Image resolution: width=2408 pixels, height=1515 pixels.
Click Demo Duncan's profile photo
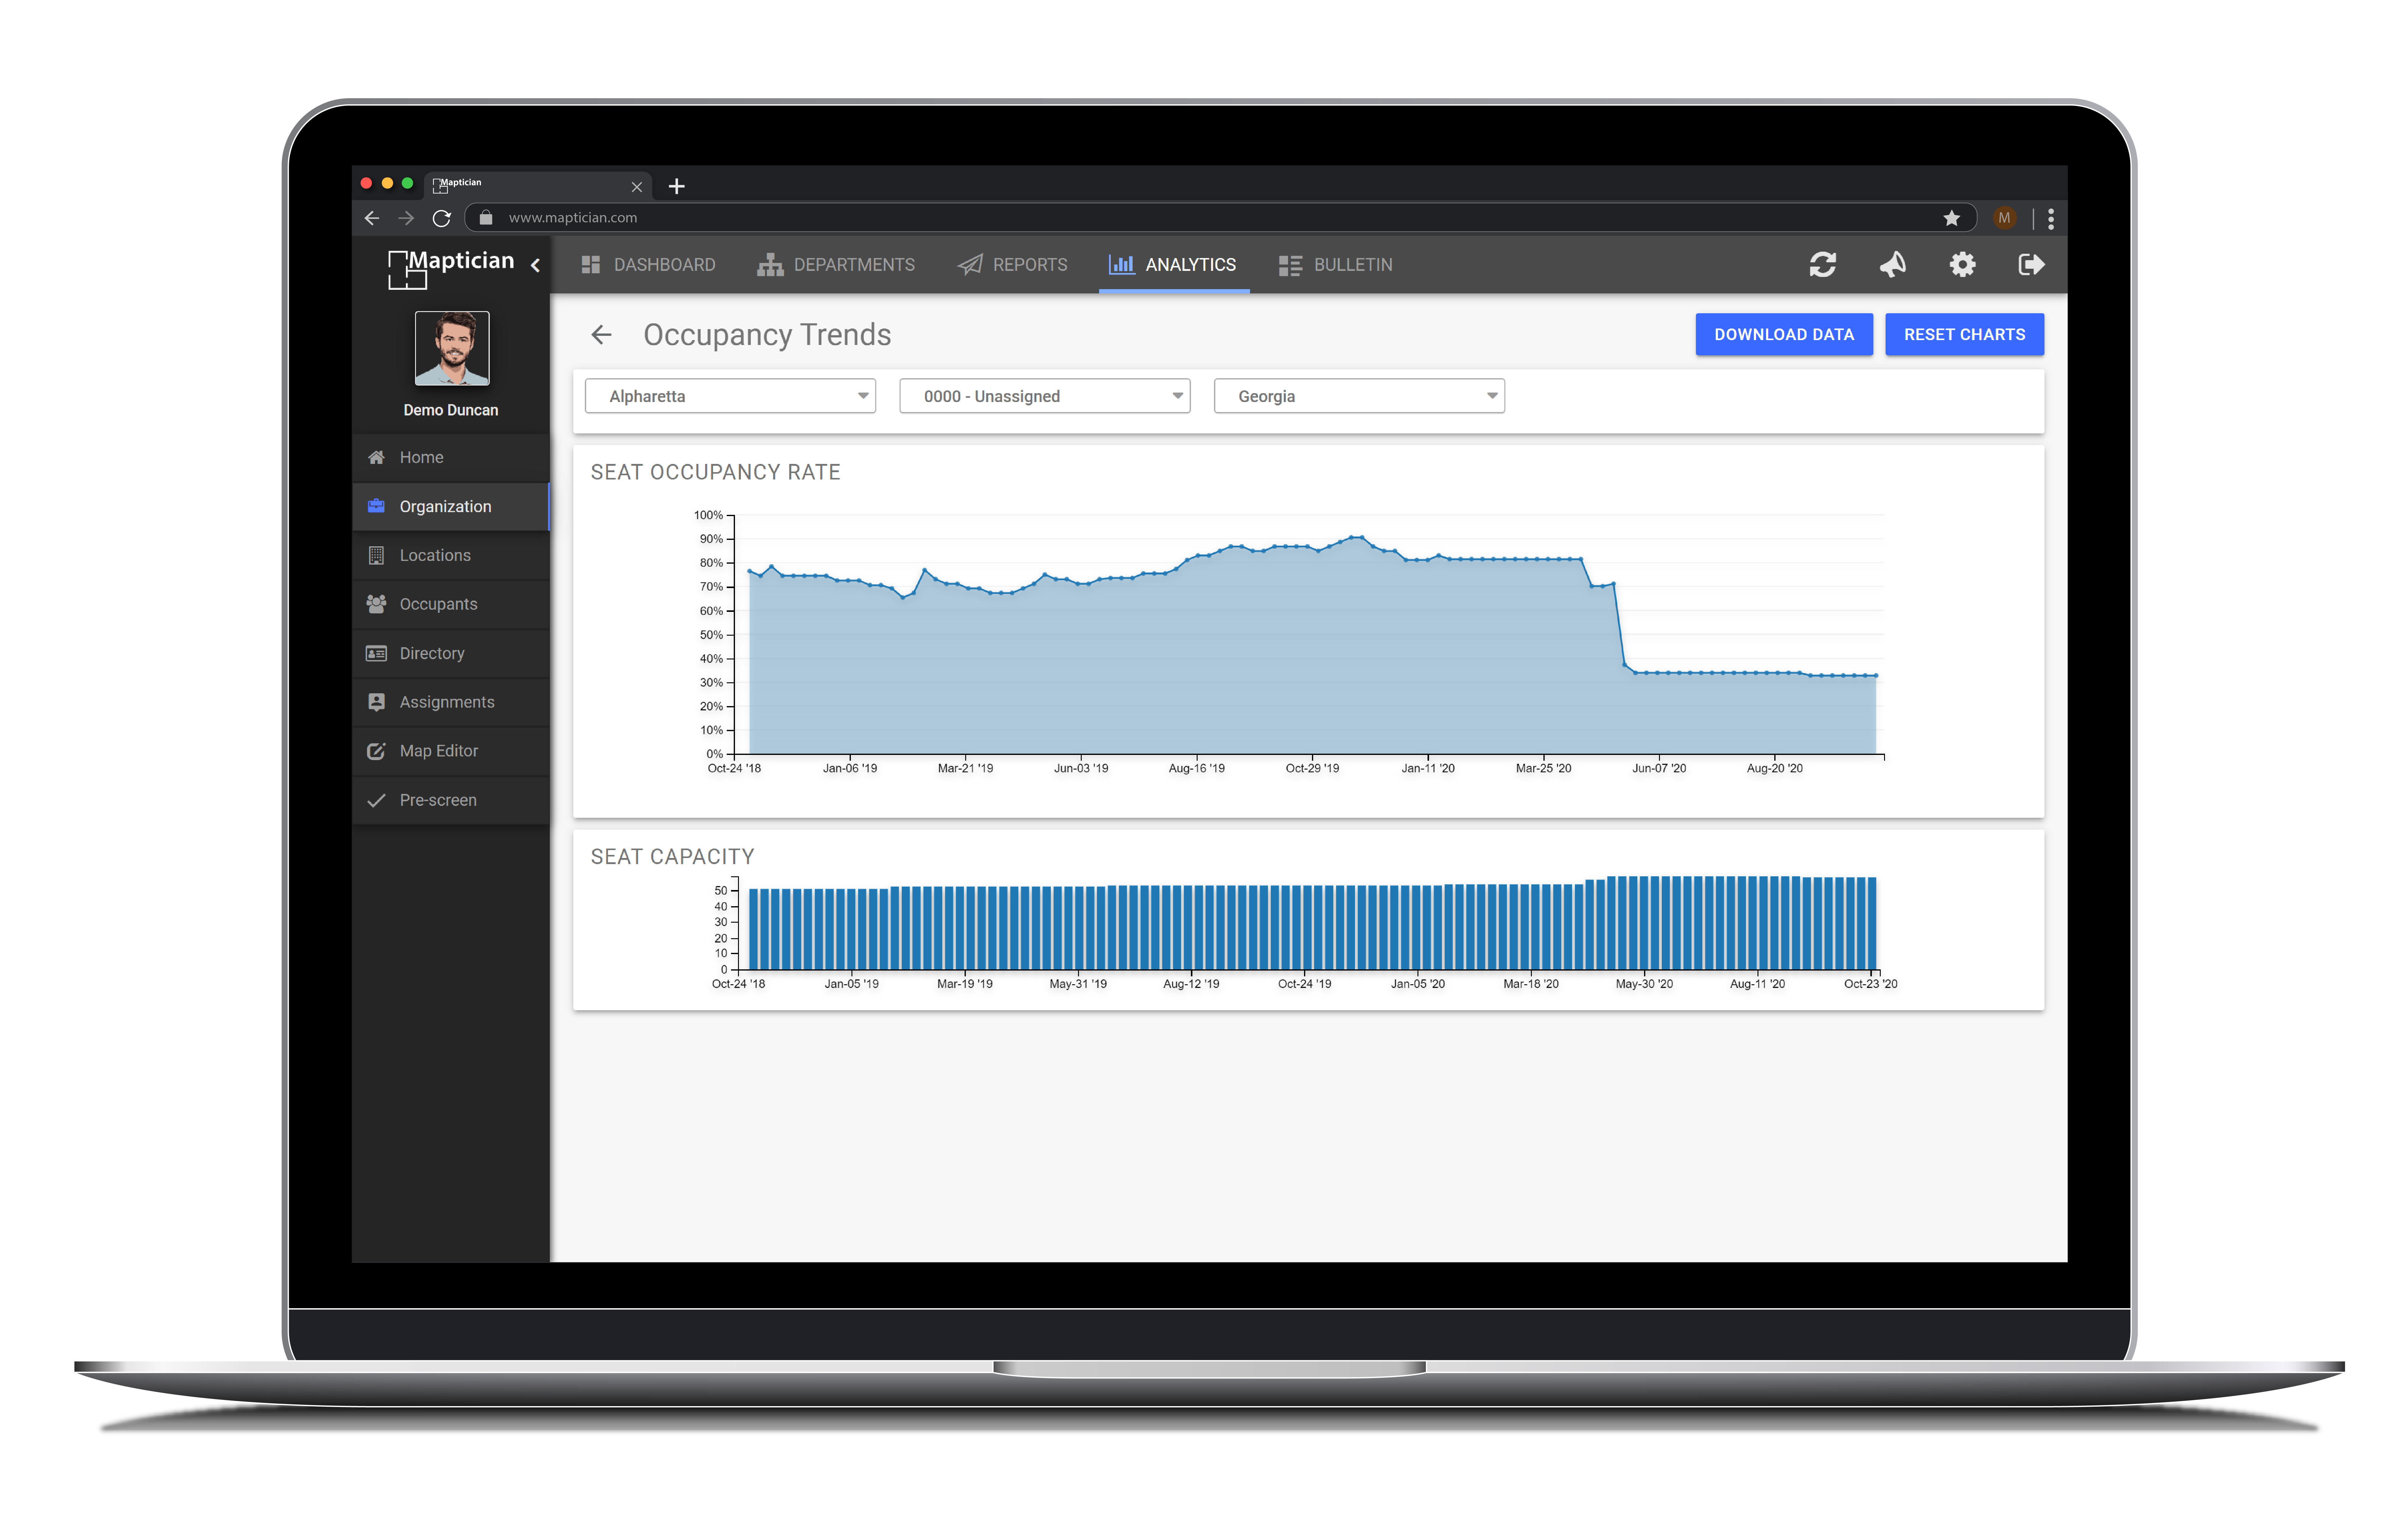click(452, 348)
